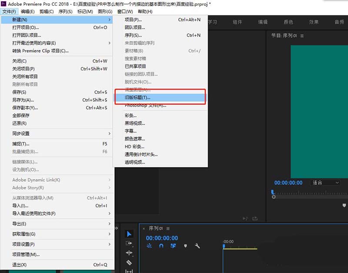This screenshot has width=348, height=273.
Task: Choose 透明视频... in New submenu
Action: click(160, 162)
